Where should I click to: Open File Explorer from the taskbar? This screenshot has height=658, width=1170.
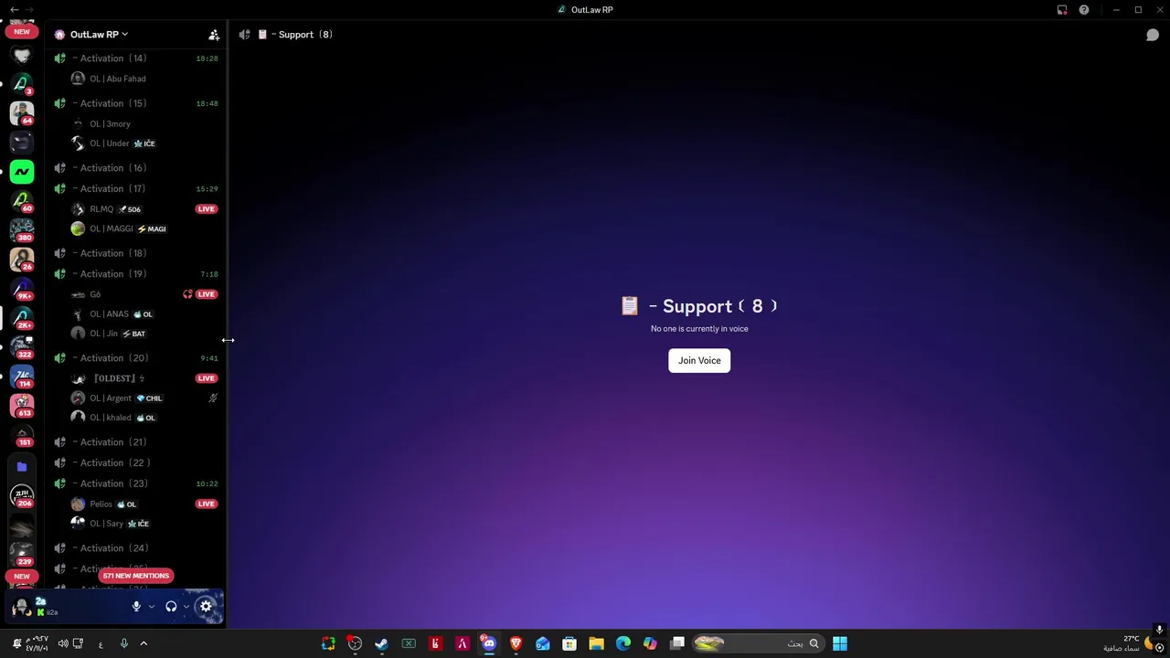pos(596,643)
